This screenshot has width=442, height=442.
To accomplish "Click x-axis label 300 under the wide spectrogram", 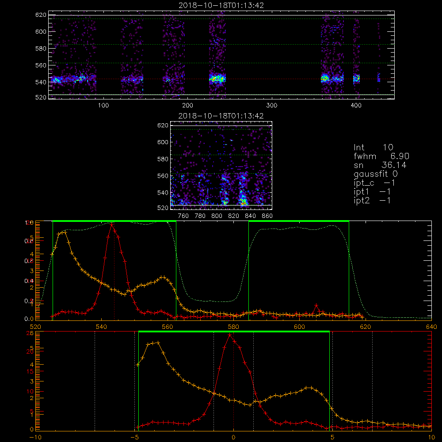I will point(272,106).
